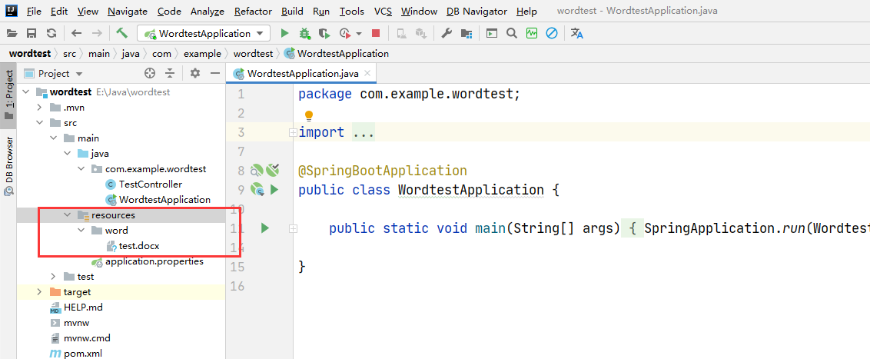Expand the target folder arrow
870x359 pixels.
coord(39,292)
